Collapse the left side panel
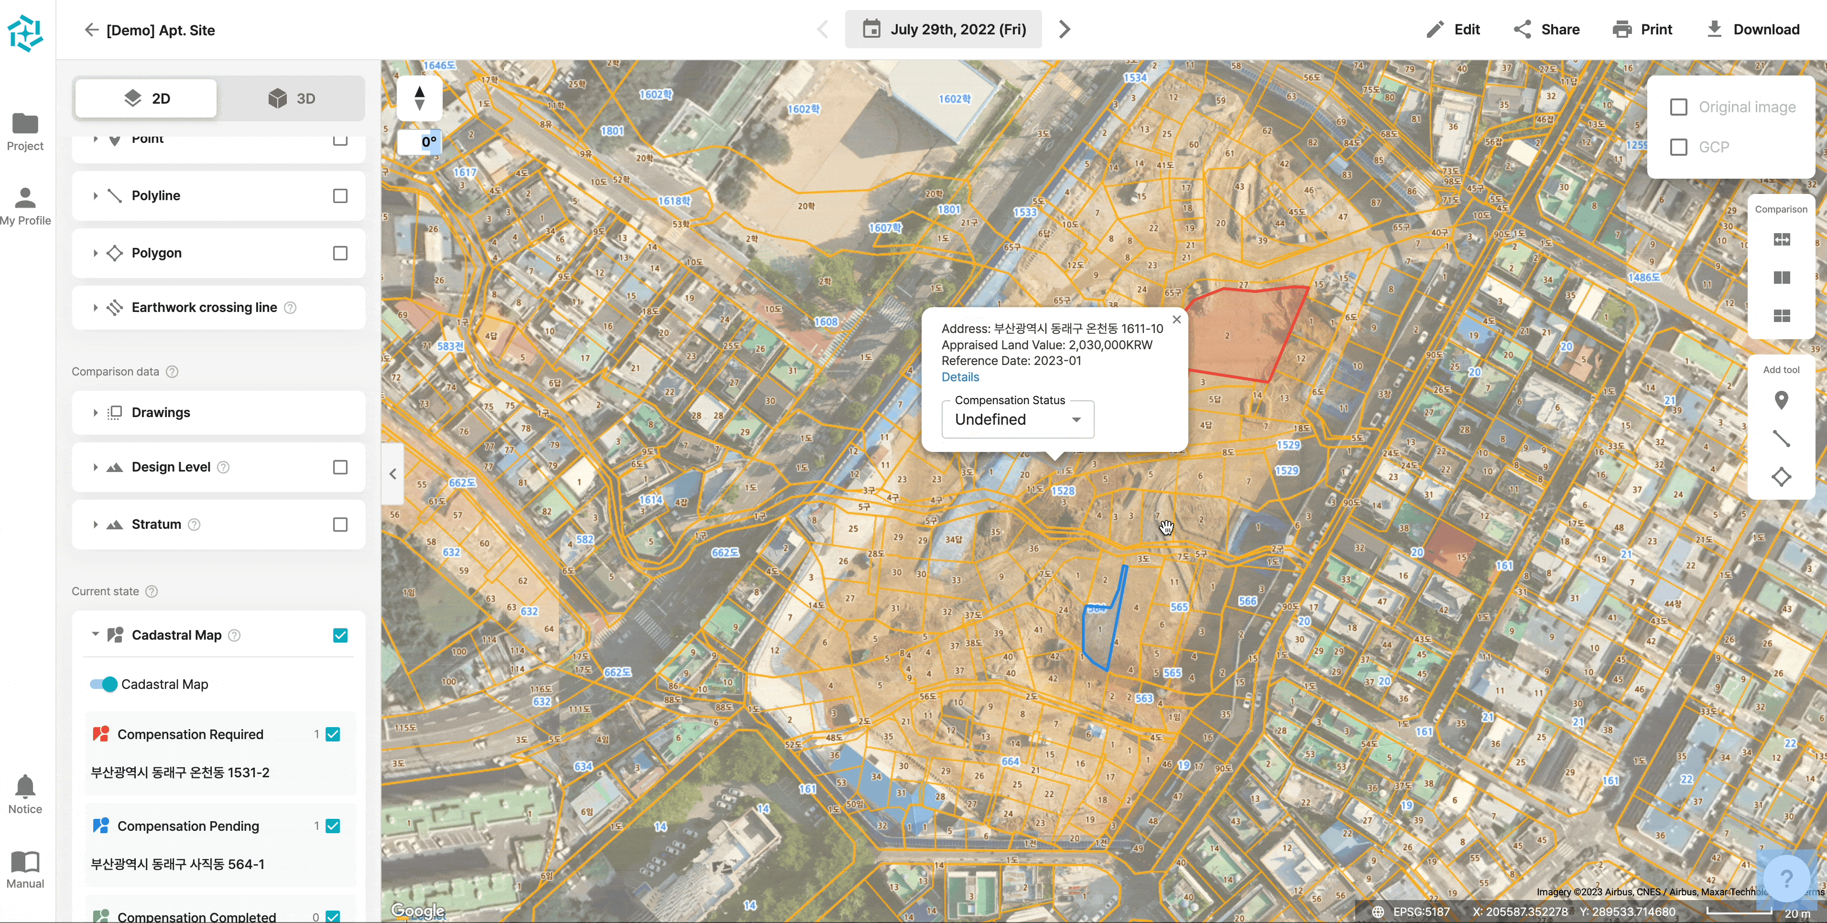This screenshot has height=923, width=1827. click(x=393, y=473)
